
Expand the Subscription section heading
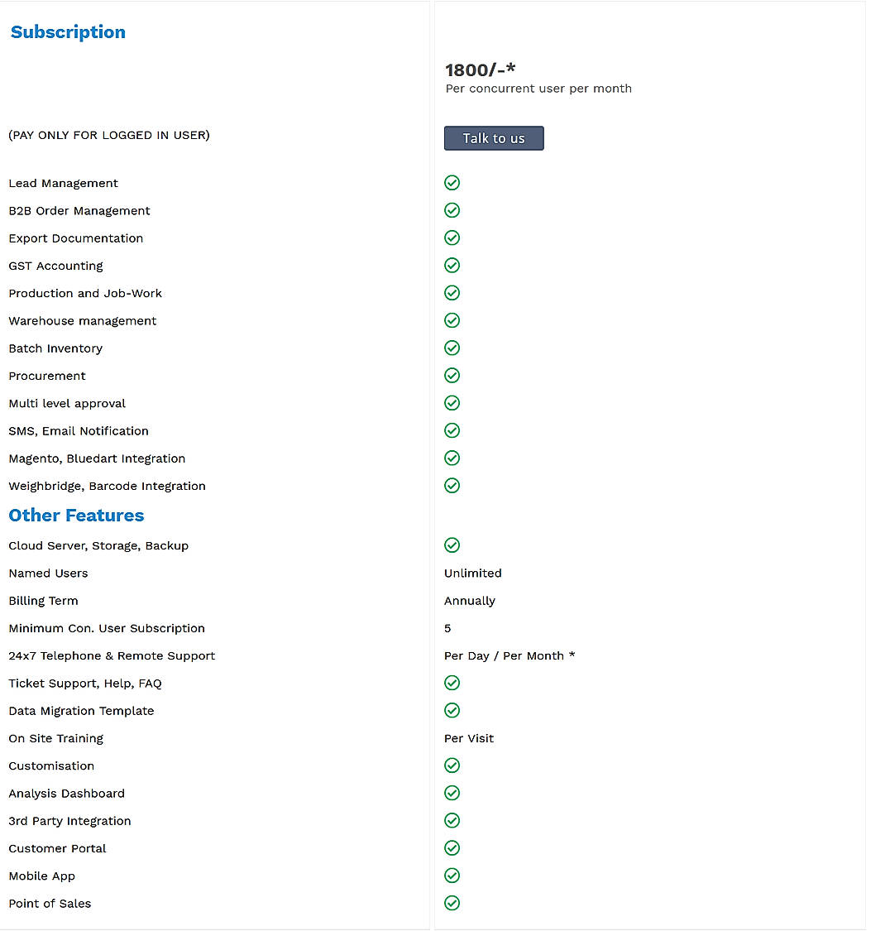click(x=68, y=32)
